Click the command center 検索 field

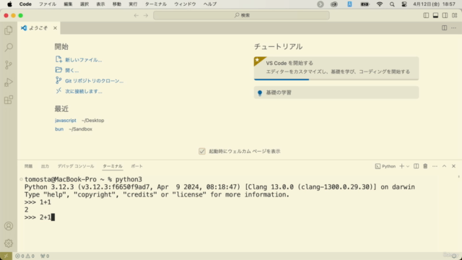241,15
